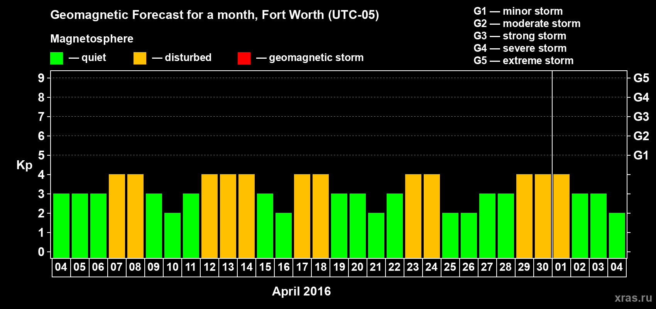Click the date label 19
Screen dimensions: 656x309
339,267
